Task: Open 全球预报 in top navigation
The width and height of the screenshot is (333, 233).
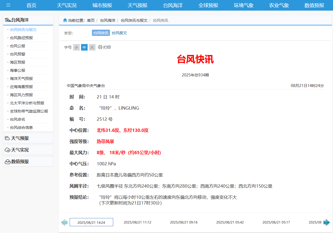Action: [208, 5]
